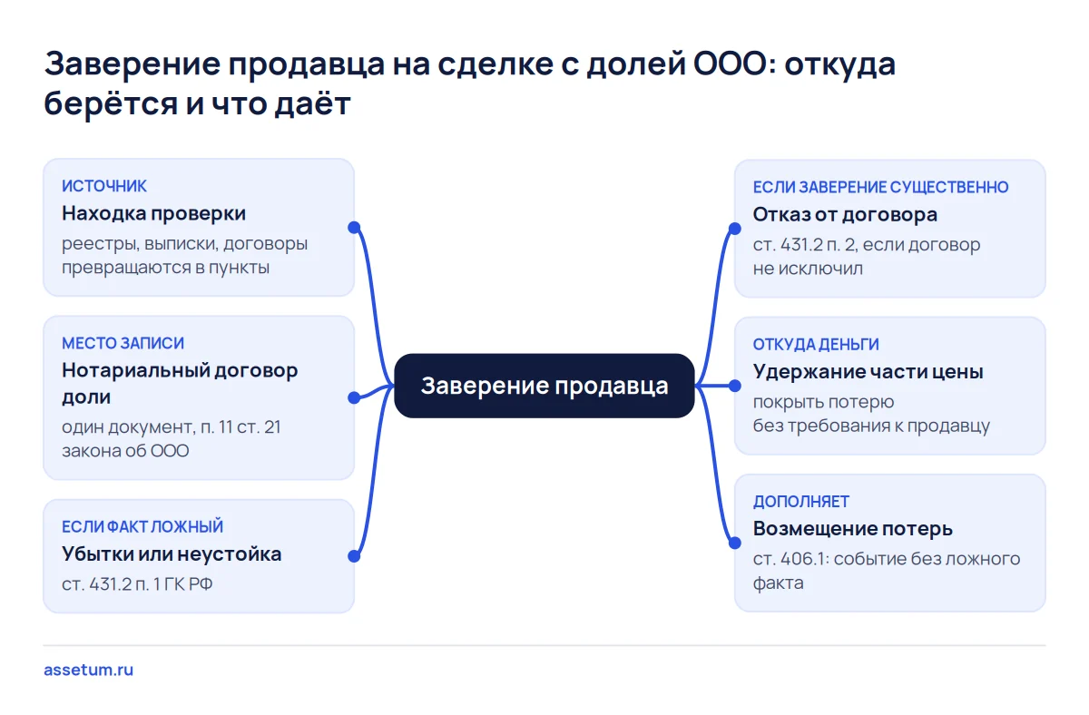Click the 'ИСТОЧНИК' label
The height and width of the screenshot is (715, 1089).
pyautogui.click(x=104, y=186)
